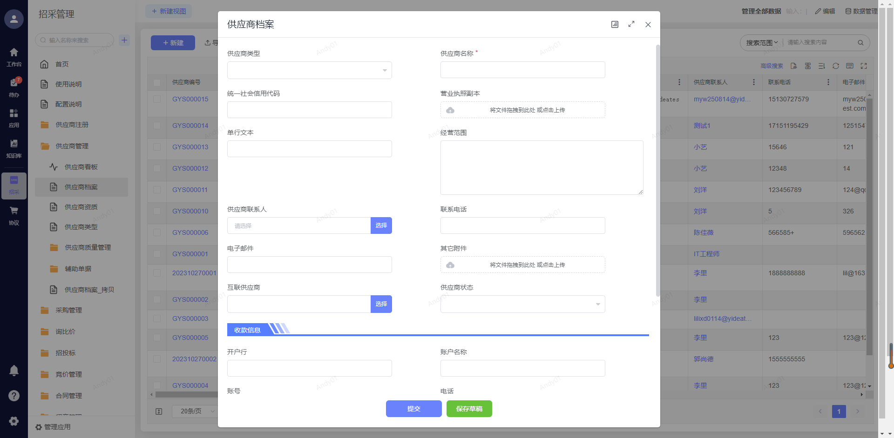Open the 知识库 knowledge base icon
This screenshot has width=894, height=438.
tap(14, 147)
